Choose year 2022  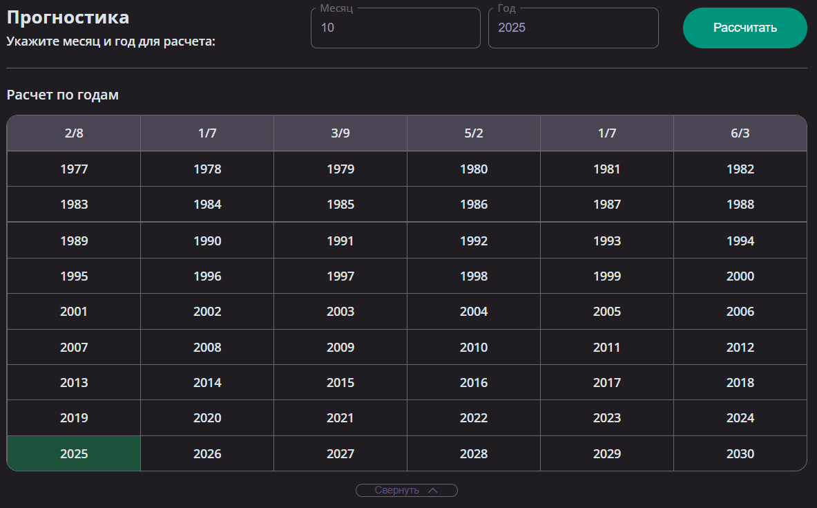(x=474, y=417)
